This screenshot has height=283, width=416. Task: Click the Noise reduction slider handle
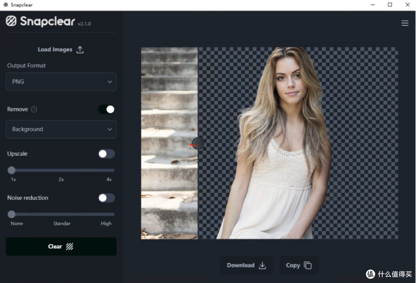click(12, 214)
